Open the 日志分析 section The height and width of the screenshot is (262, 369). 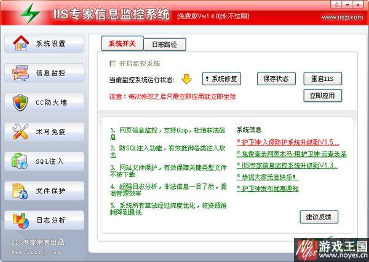click(x=44, y=220)
